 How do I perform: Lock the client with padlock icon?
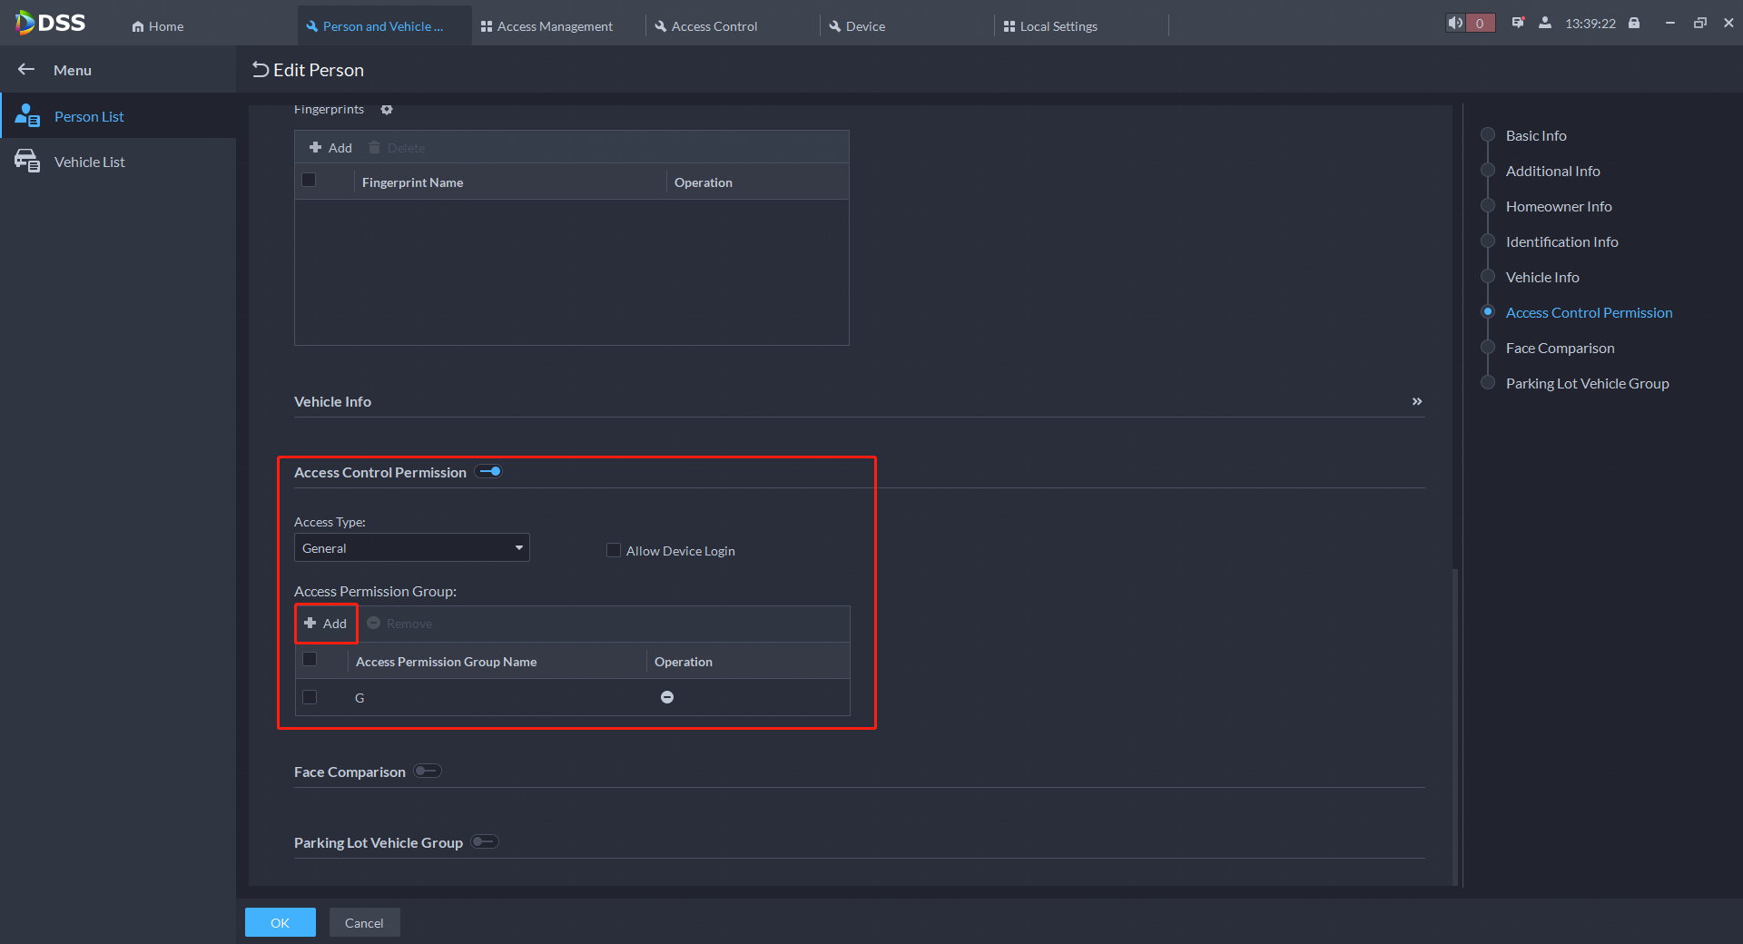pyautogui.click(x=1634, y=23)
